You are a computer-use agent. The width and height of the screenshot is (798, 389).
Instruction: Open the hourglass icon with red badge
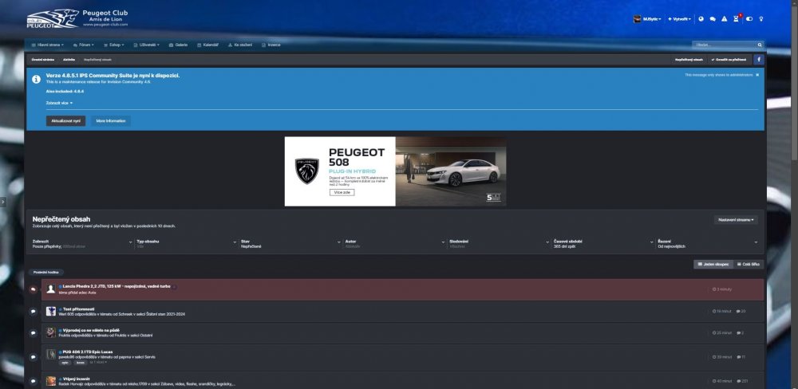point(737,18)
